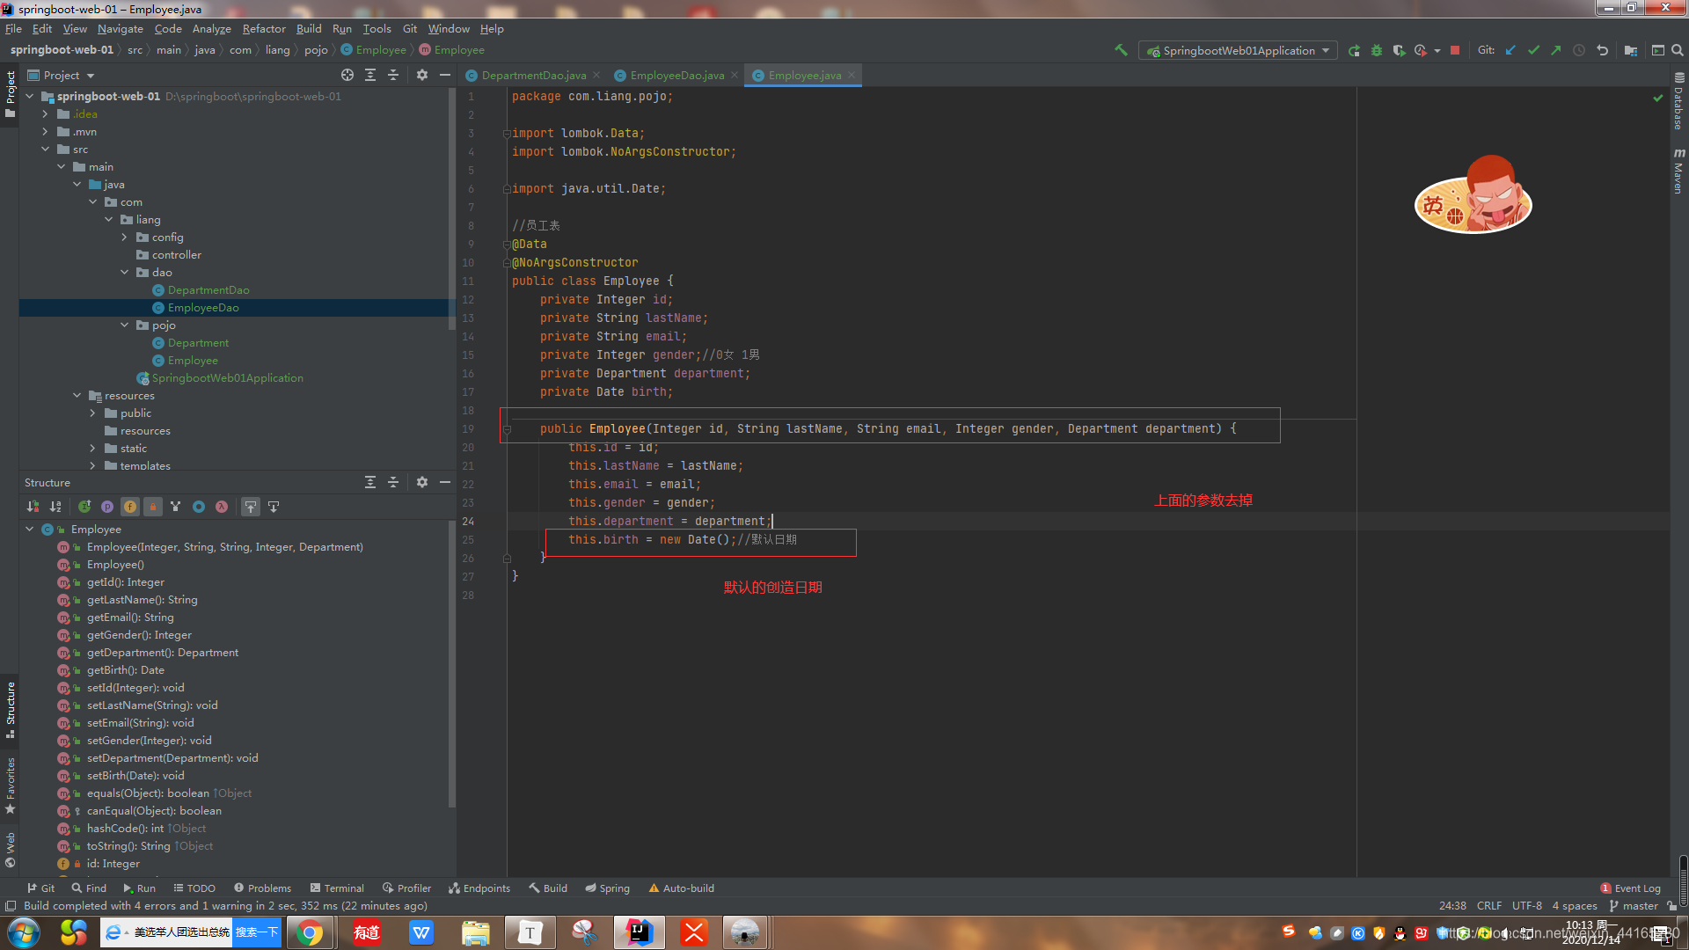Select getLastName() in Structure

pos(142,600)
